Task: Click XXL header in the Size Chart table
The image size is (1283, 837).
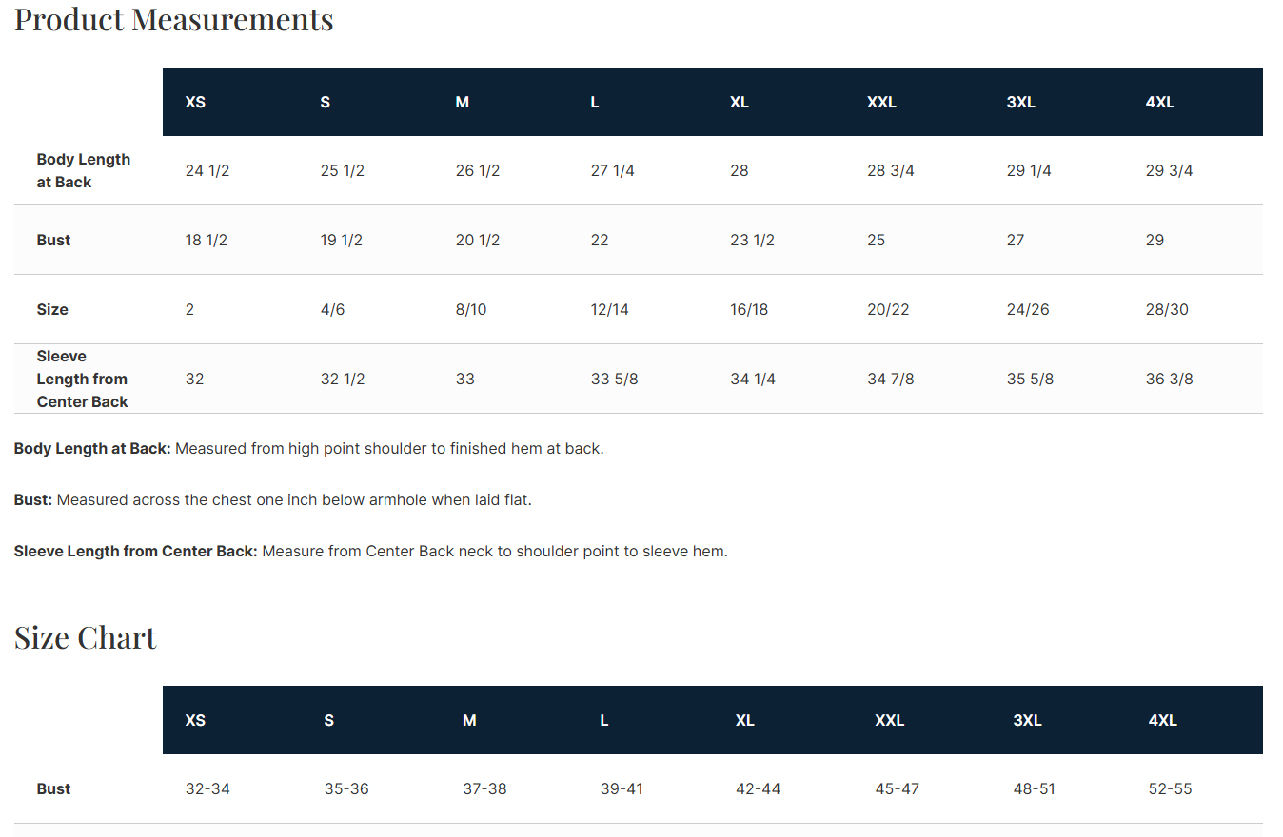Action: [890, 720]
